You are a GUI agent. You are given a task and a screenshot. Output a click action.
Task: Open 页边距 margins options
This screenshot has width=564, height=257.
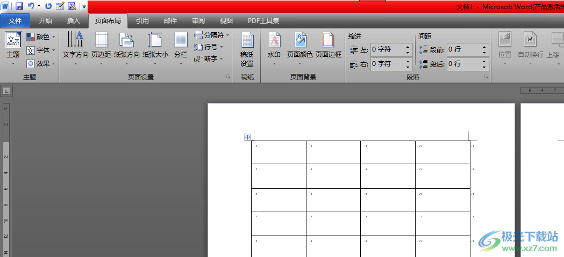[101, 48]
